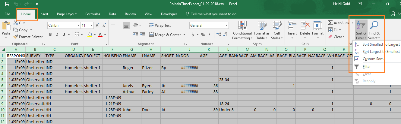Choose Filter from the Sort & Filter menu
The image size is (401, 124).
coord(366,67)
